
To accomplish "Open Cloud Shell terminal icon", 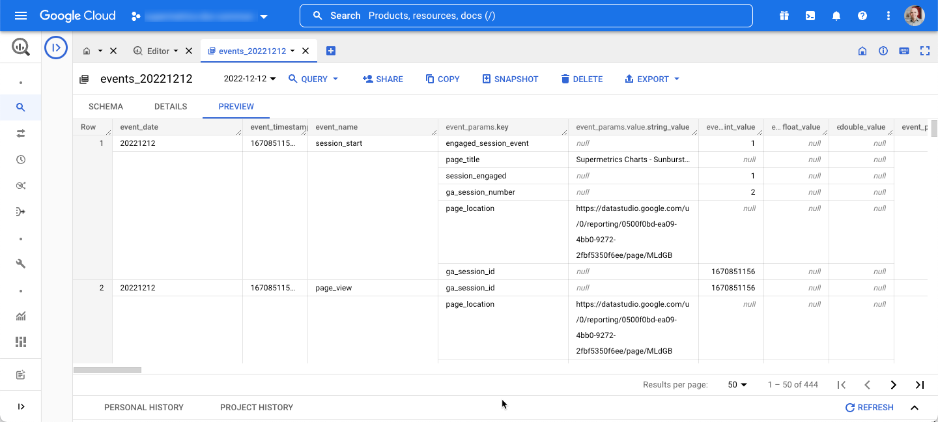I will pos(810,16).
